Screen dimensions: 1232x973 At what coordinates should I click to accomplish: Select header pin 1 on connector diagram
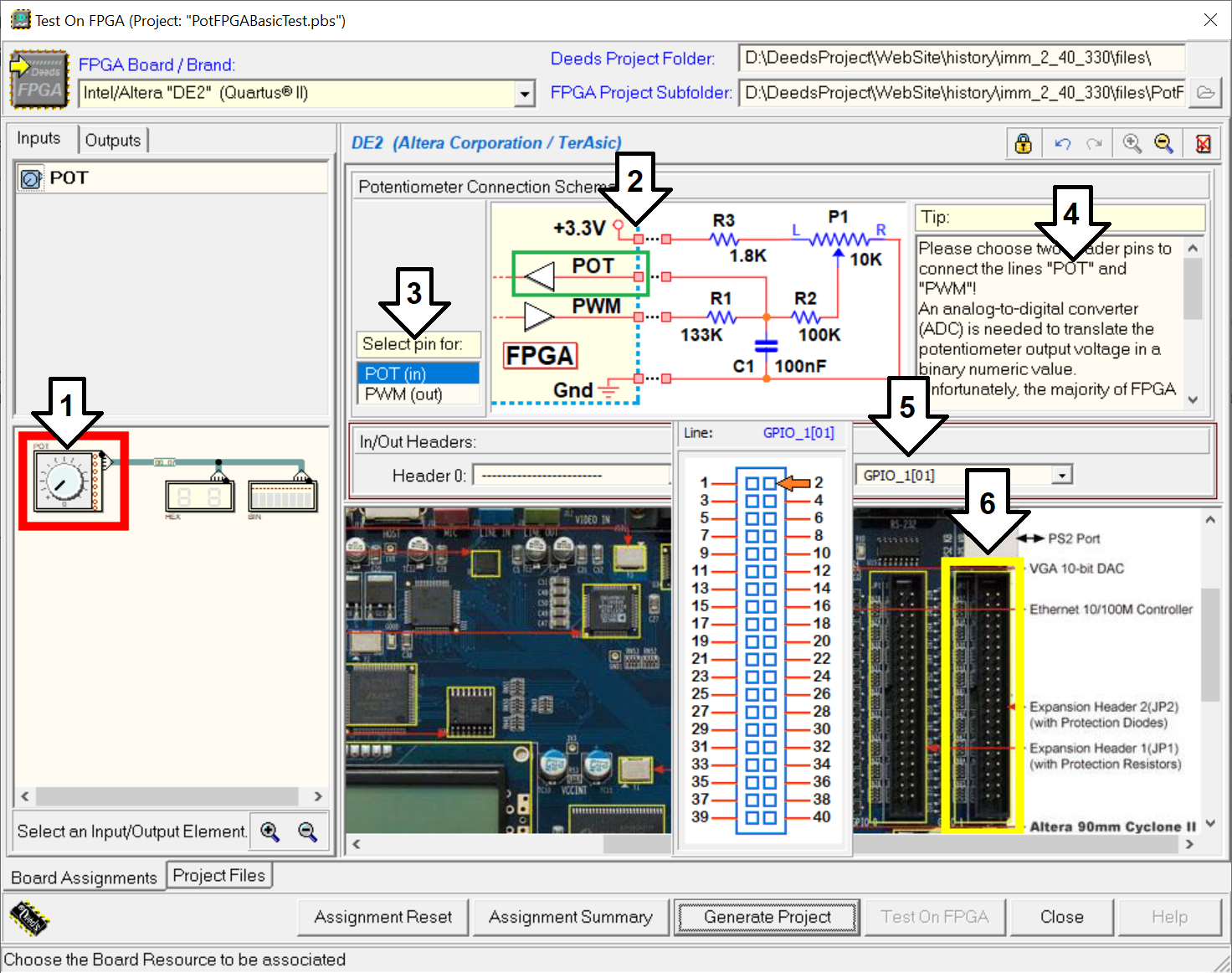752,483
